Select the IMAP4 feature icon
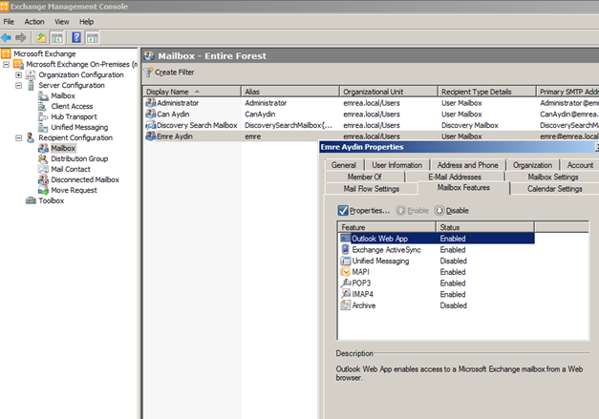 point(345,294)
